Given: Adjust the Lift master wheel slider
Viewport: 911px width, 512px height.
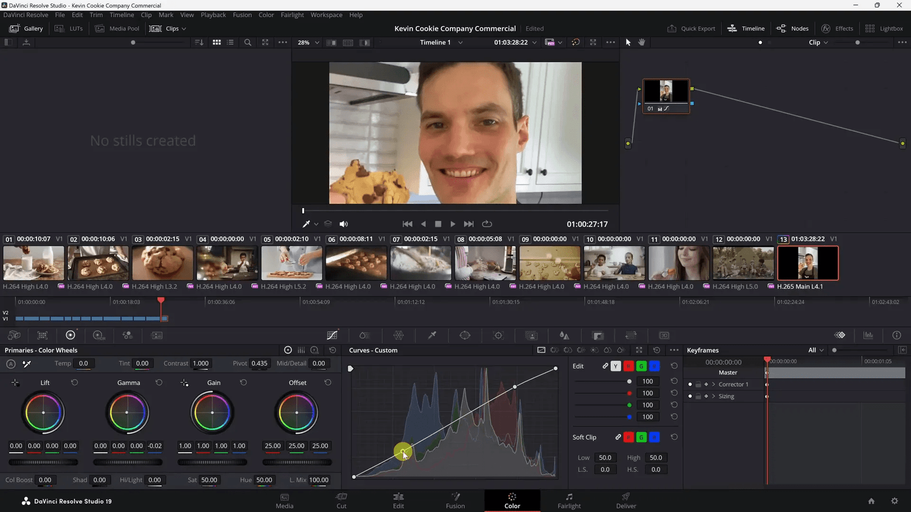Looking at the screenshot, I should click(43, 463).
